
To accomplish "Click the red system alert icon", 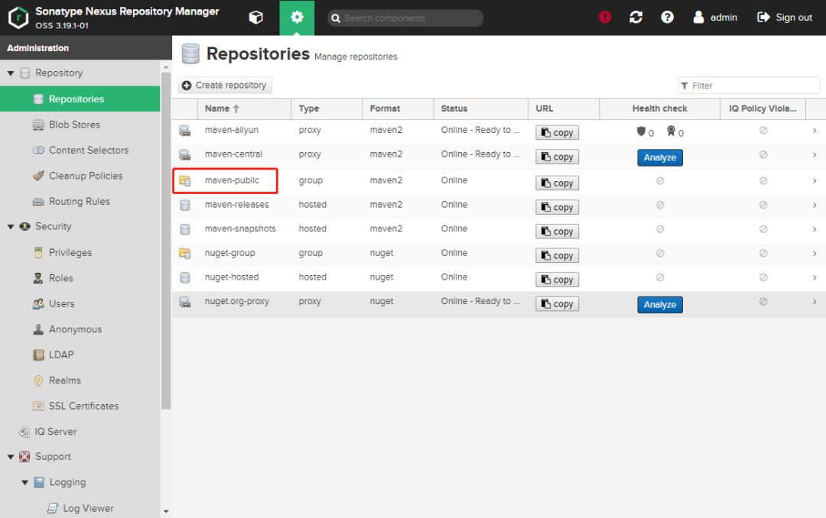I will pos(605,18).
